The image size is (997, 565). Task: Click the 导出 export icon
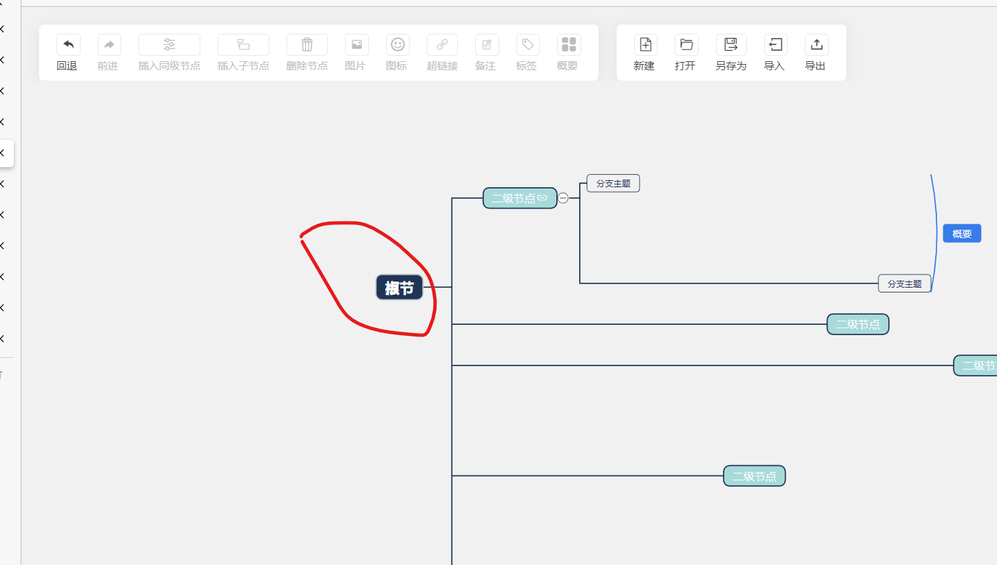click(815, 44)
